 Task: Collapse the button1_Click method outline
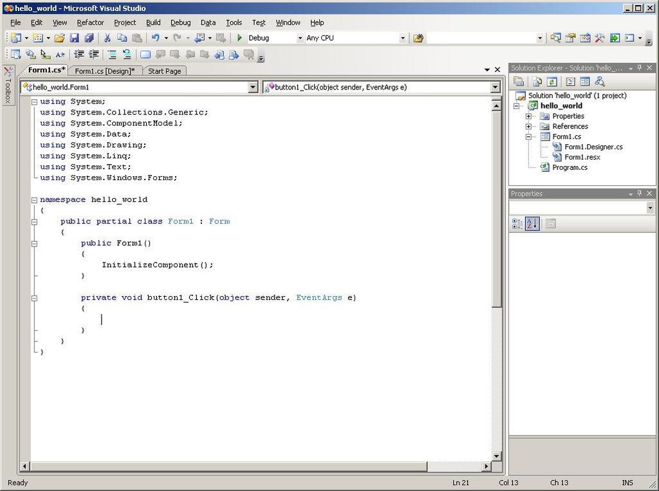(x=35, y=298)
